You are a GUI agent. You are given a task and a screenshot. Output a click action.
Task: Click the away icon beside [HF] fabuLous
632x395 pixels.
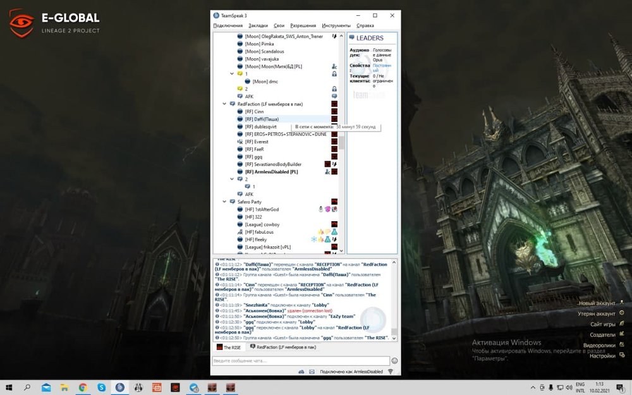[x=240, y=232]
